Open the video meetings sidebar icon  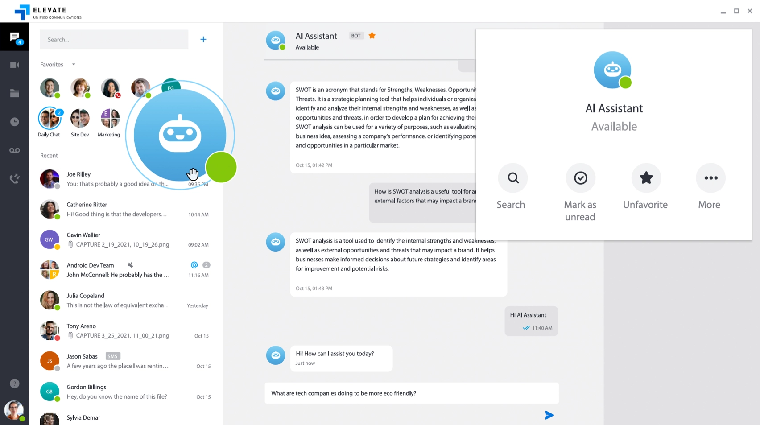[14, 65]
